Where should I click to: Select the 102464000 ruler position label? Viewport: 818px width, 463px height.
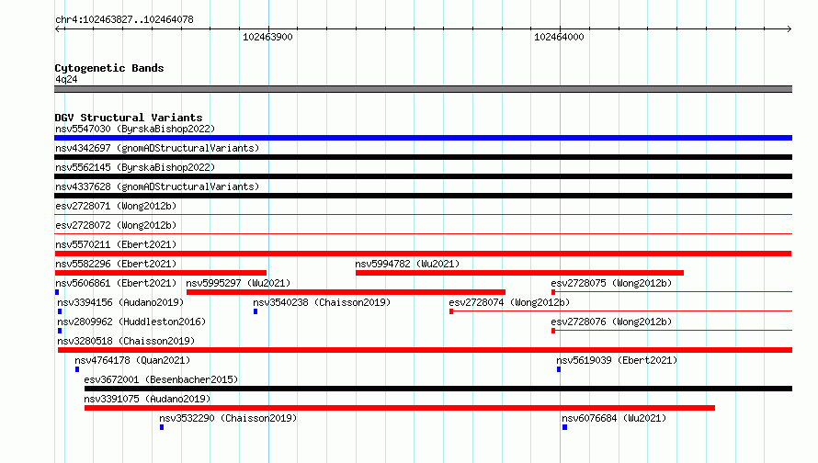559,37
